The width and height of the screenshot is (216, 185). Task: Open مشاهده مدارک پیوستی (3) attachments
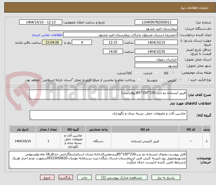pyautogui.click(x=122, y=178)
